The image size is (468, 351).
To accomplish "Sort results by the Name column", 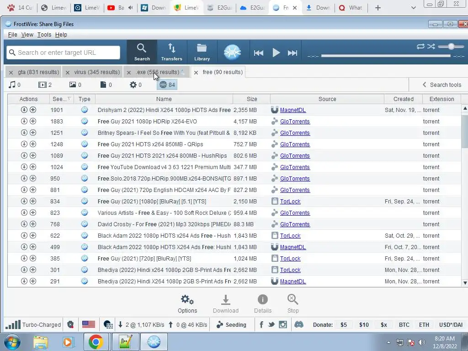I will [x=164, y=99].
